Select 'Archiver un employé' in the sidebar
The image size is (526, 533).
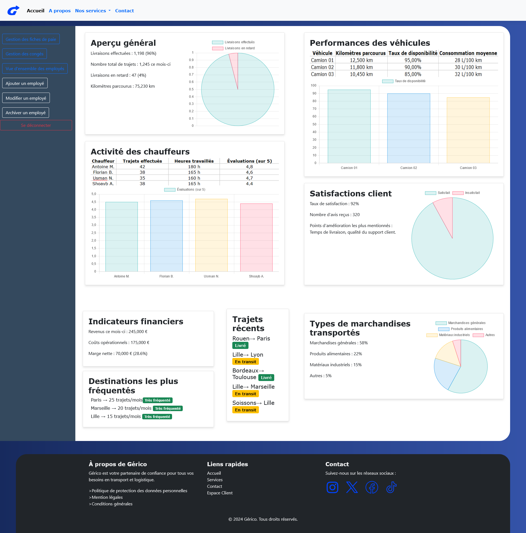(26, 113)
